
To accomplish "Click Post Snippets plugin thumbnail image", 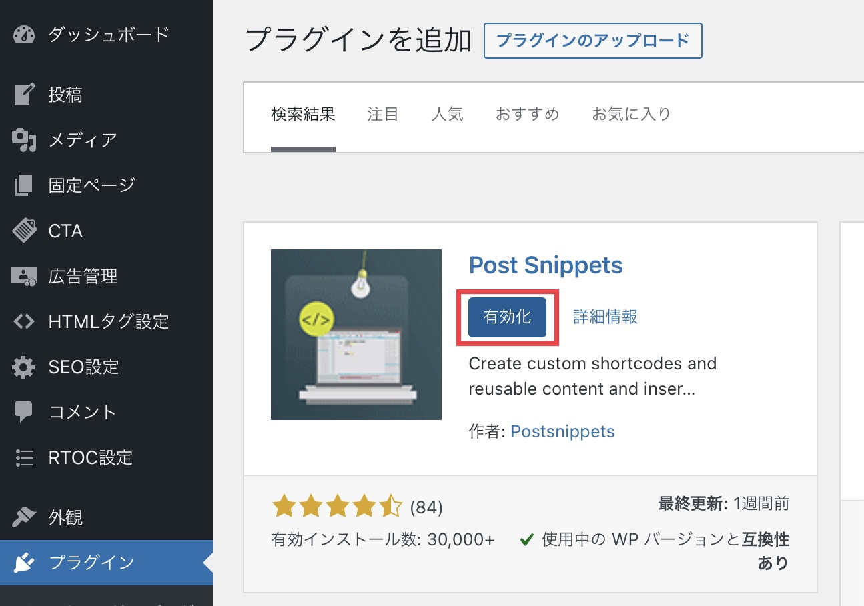I will point(356,335).
